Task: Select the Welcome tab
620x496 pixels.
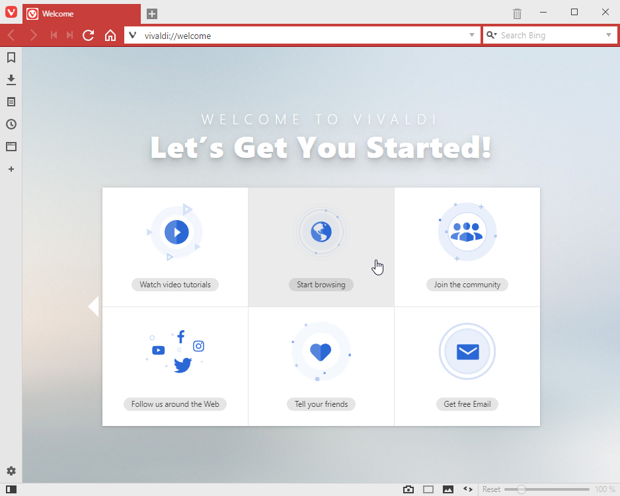Action: pos(81,14)
